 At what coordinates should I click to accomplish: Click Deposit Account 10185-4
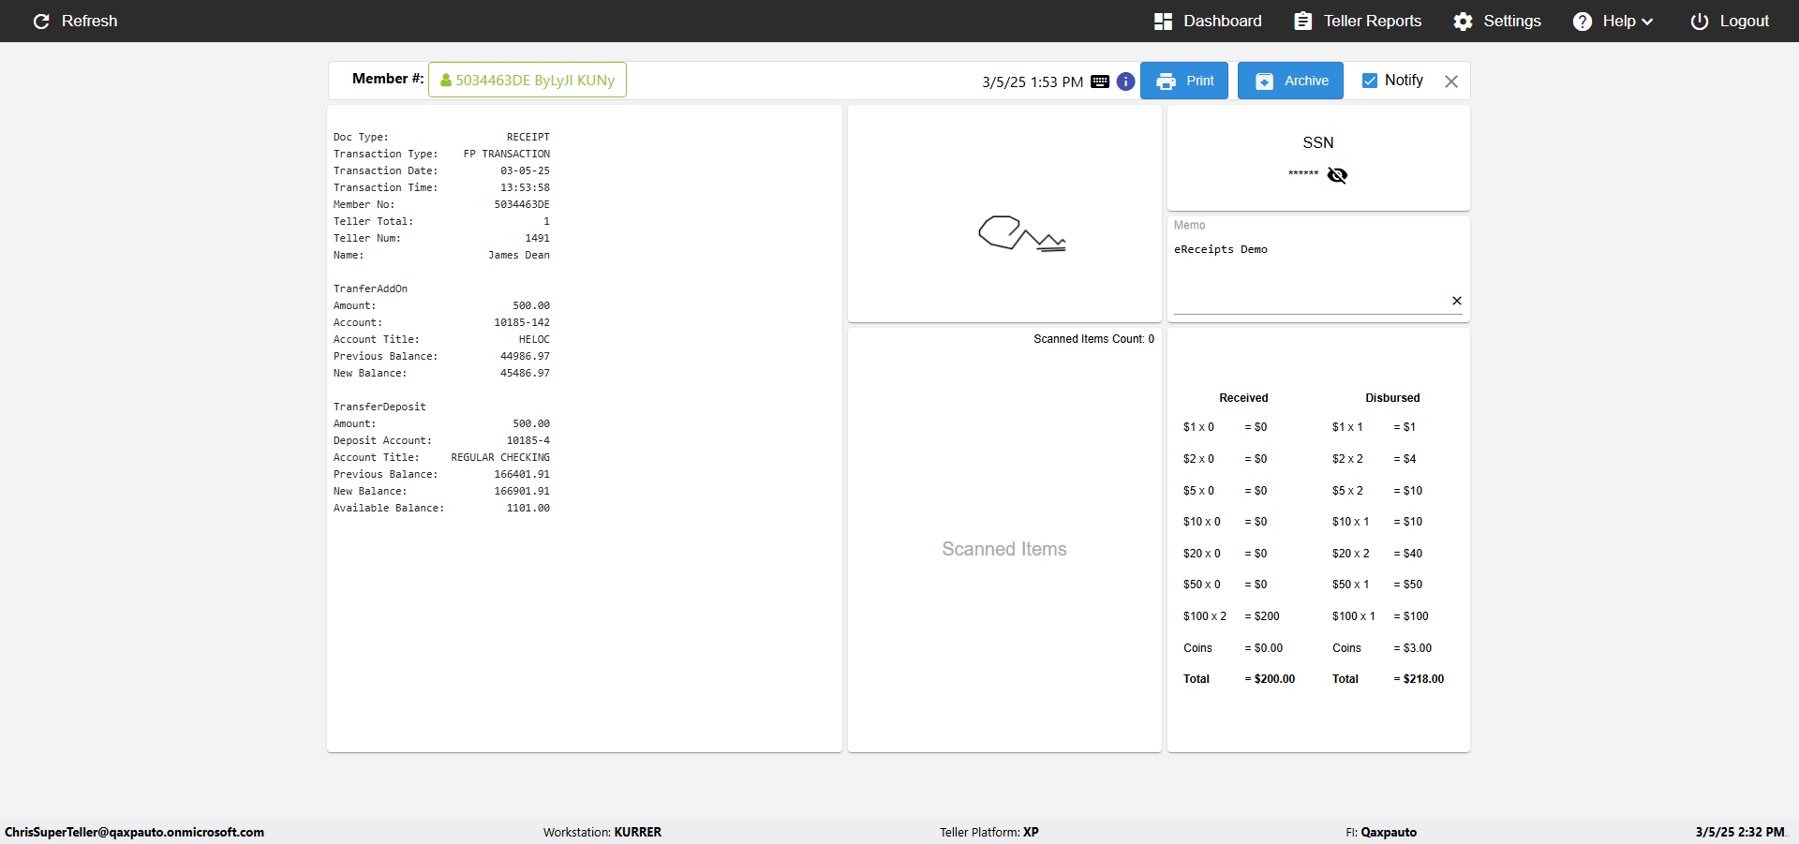click(528, 440)
